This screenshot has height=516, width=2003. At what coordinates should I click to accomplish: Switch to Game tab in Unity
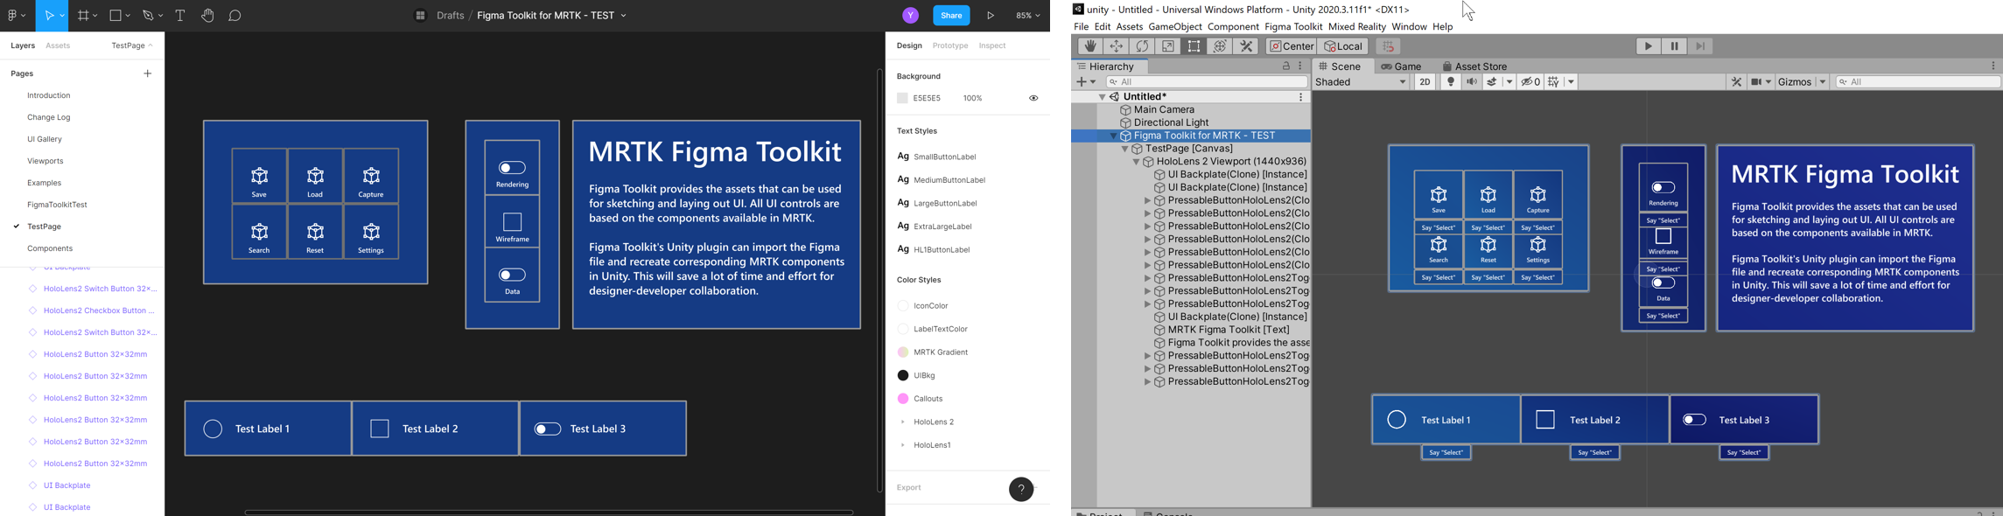pyautogui.click(x=1402, y=66)
